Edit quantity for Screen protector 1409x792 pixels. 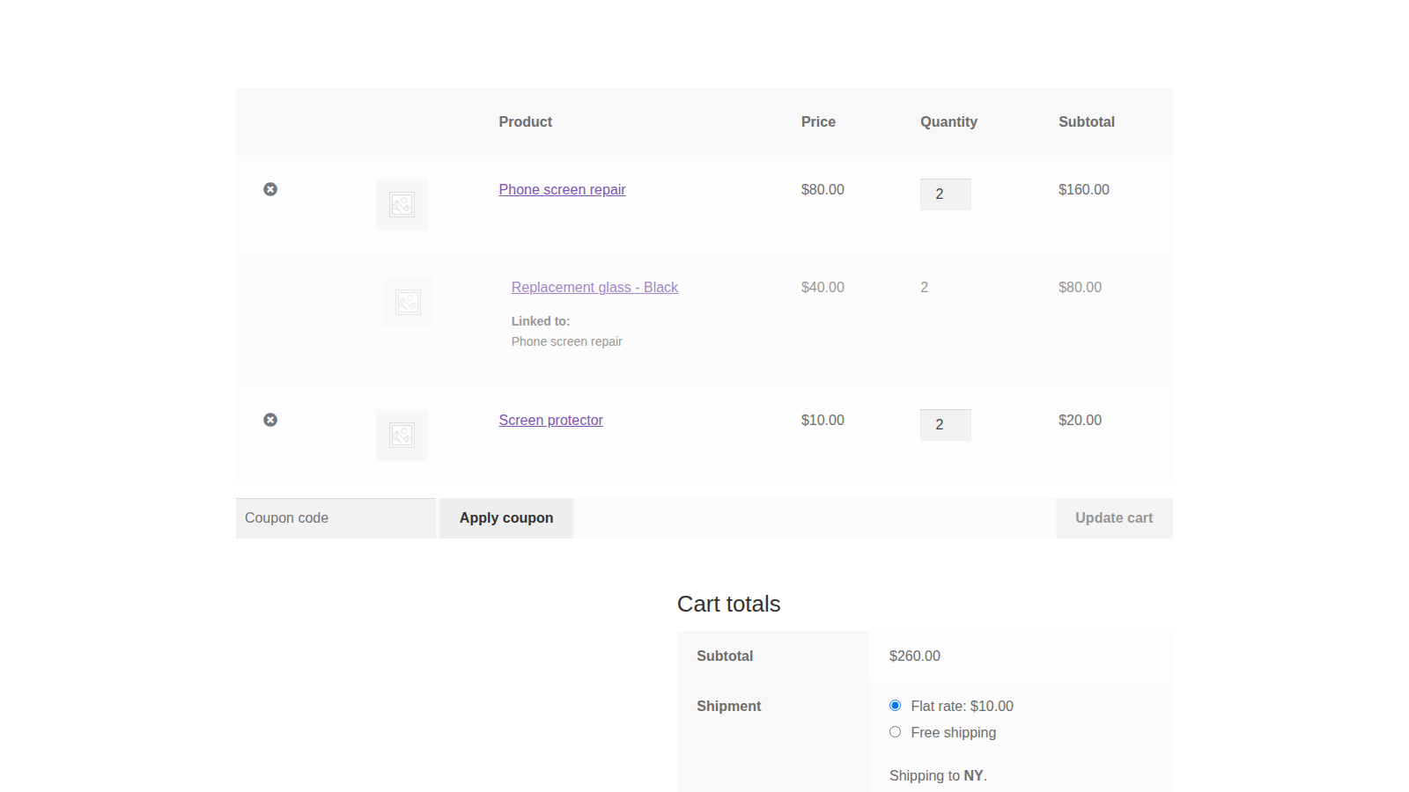(x=946, y=425)
